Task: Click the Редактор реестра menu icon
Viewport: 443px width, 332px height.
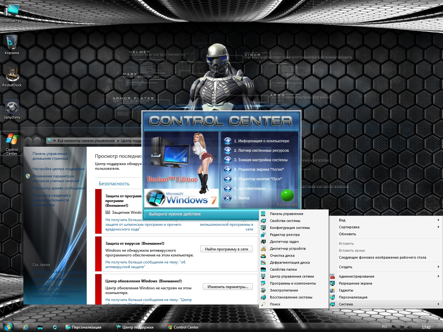Action: tap(263, 235)
